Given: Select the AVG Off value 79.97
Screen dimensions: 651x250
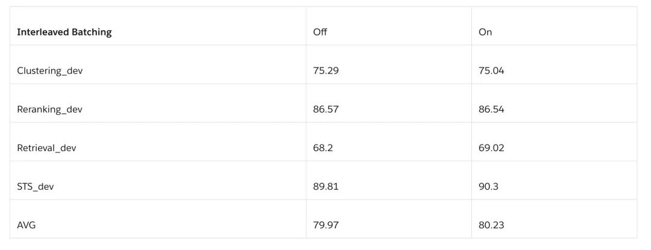Looking at the screenshot, I should [x=325, y=225].
